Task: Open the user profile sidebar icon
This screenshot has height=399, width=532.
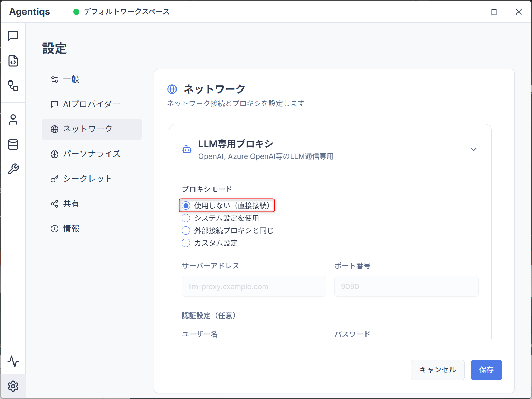Action: point(13,119)
